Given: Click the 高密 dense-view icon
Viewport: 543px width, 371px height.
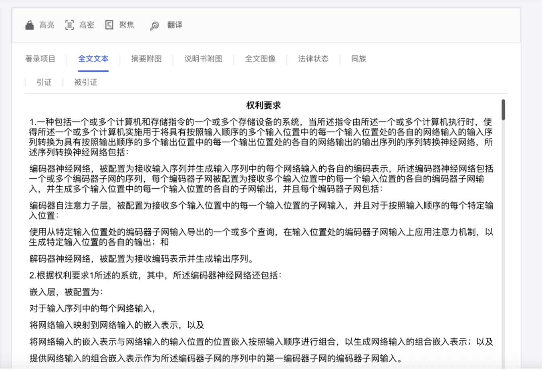Looking at the screenshot, I should click(x=69, y=25).
